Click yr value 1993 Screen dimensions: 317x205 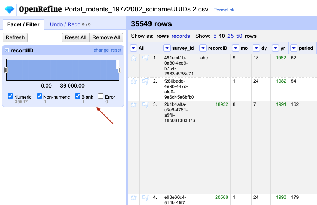tap(281, 197)
